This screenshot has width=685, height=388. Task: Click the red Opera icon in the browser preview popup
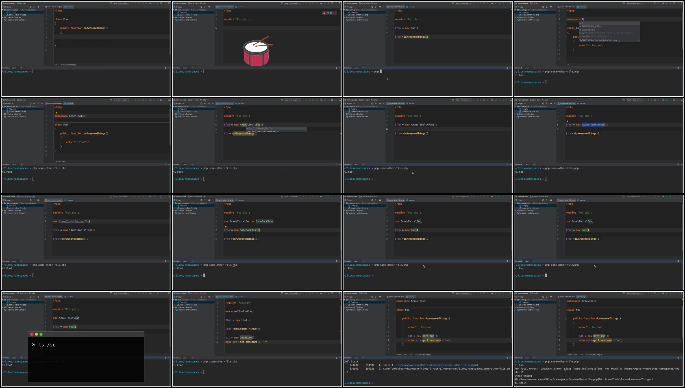point(335,13)
